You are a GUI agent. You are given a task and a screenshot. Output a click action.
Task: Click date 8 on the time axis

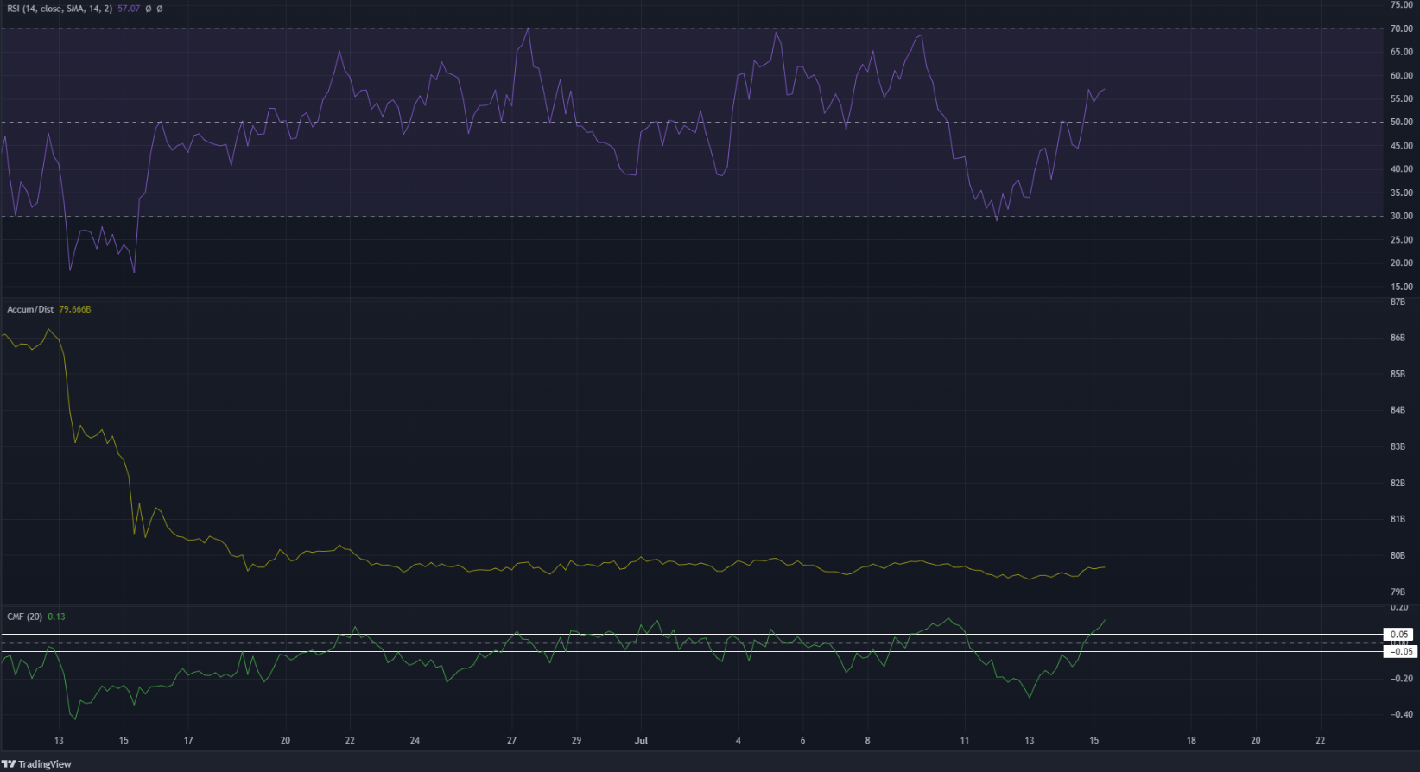pos(867,740)
